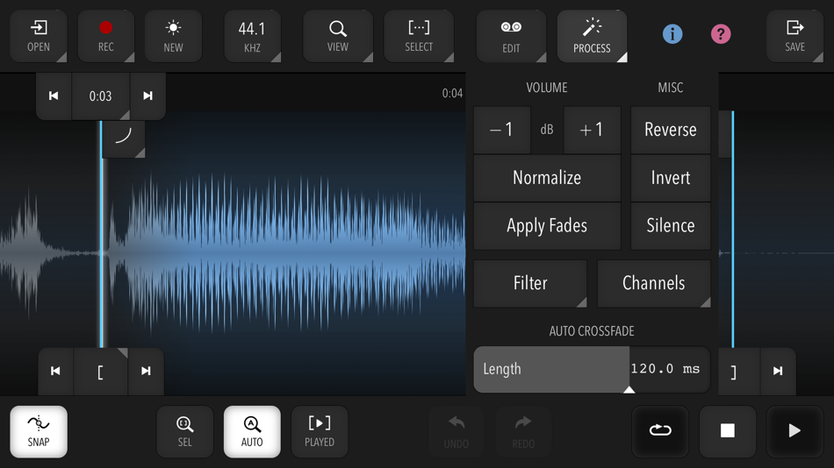The width and height of the screenshot is (834, 468).
Task: Silence the selected region
Action: coord(670,226)
